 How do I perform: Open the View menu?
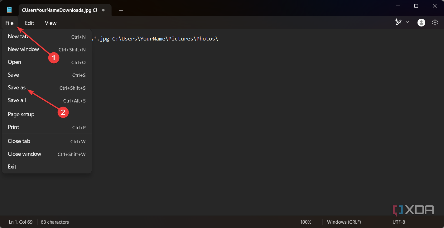coord(50,23)
